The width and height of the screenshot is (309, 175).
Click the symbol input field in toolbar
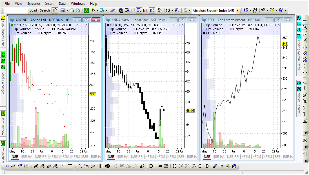click(x=16, y=10)
